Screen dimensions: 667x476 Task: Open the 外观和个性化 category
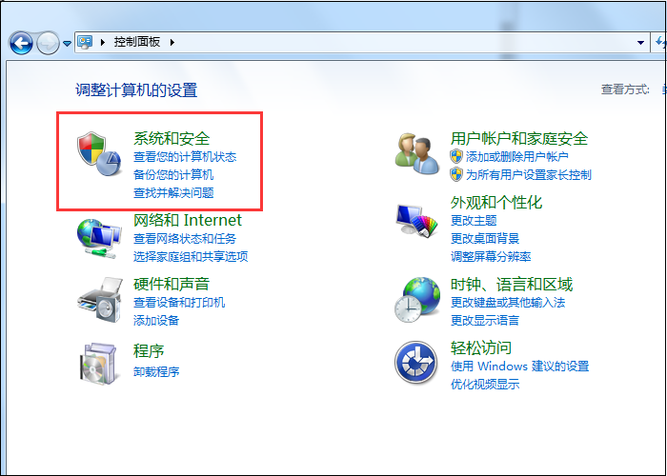click(496, 202)
